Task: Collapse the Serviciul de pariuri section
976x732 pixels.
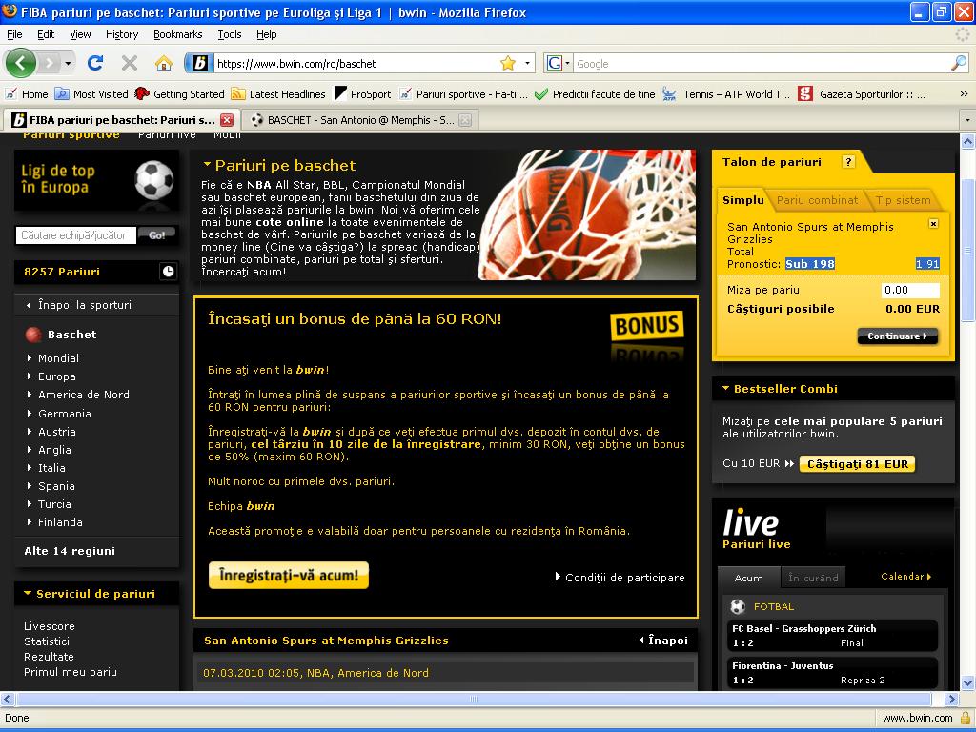Action: (x=28, y=593)
